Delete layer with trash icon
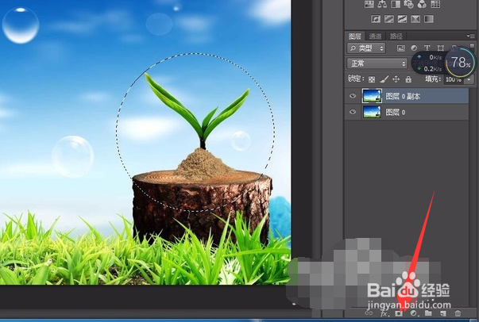This screenshot has width=479, height=322. tap(458, 312)
